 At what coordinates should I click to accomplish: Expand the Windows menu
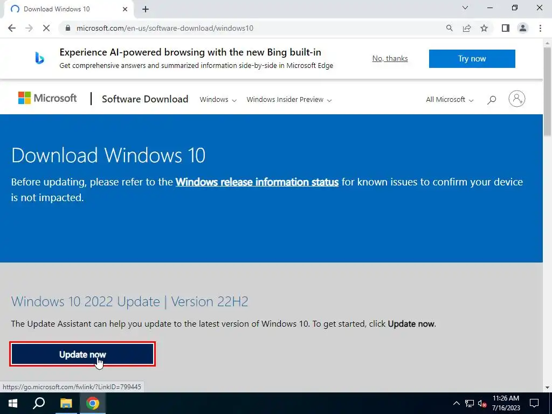[218, 100]
